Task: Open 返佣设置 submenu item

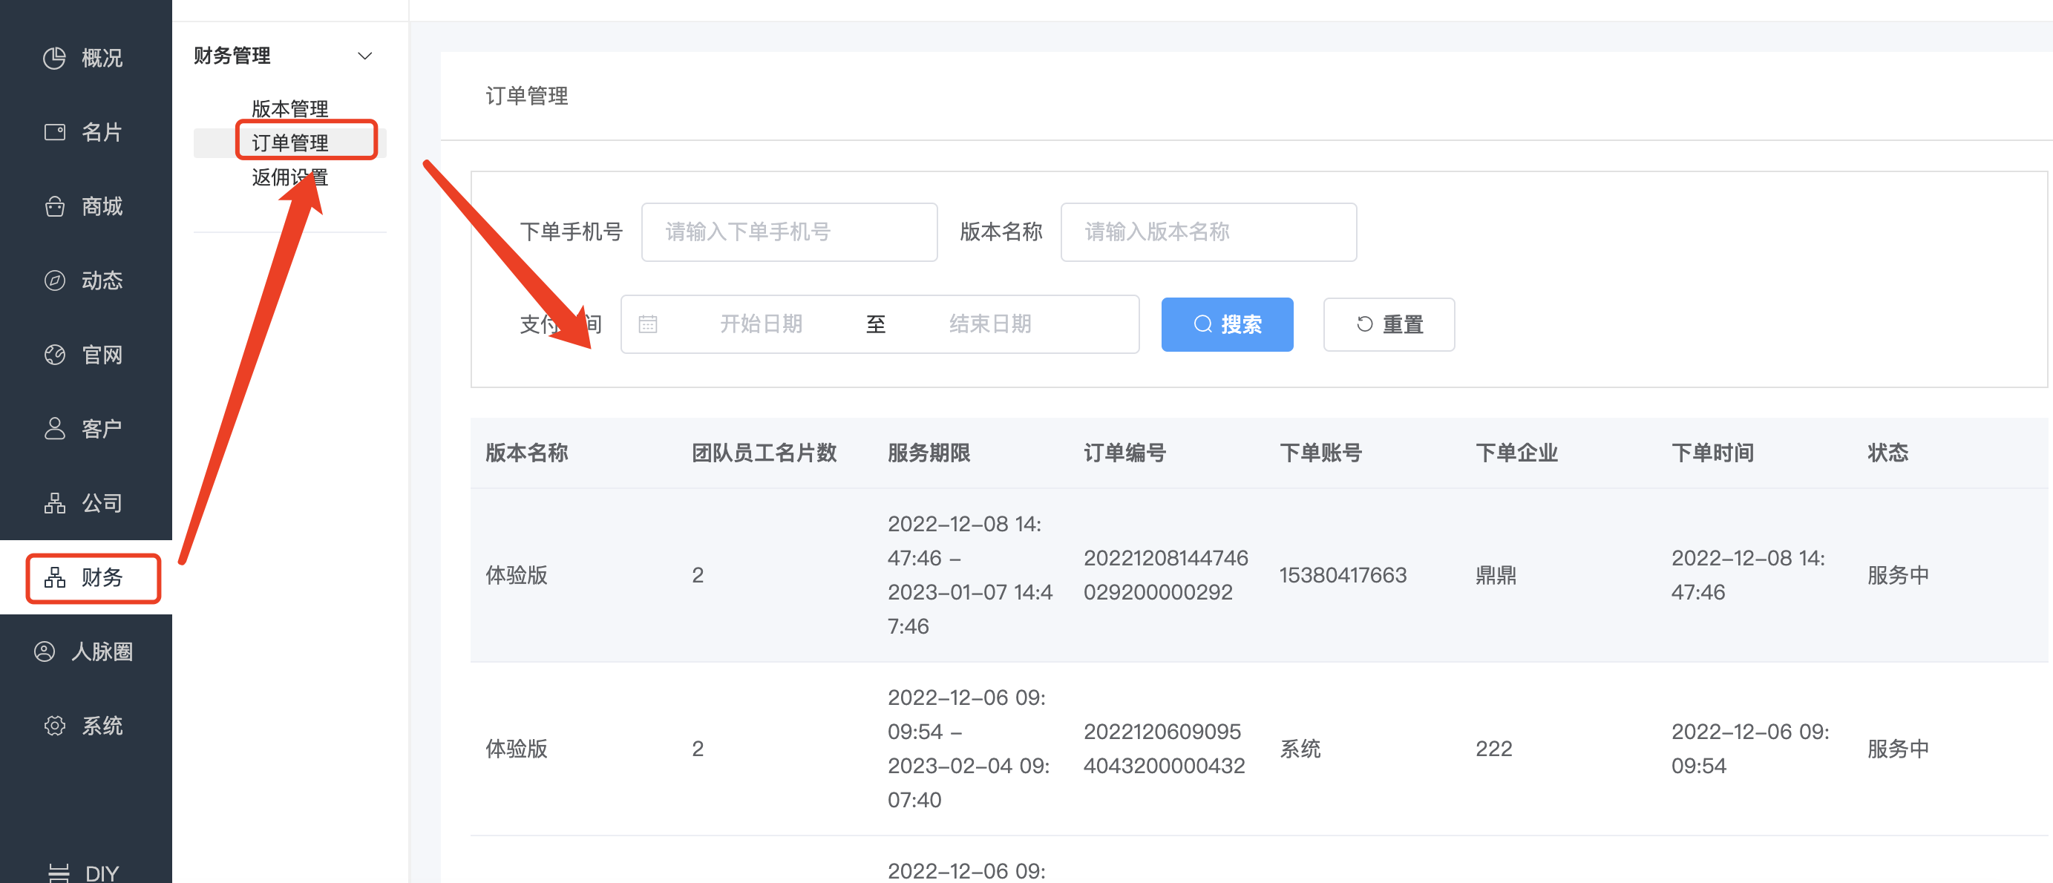Action: coord(290,177)
